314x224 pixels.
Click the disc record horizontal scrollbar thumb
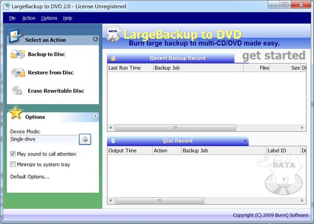point(160,201)
